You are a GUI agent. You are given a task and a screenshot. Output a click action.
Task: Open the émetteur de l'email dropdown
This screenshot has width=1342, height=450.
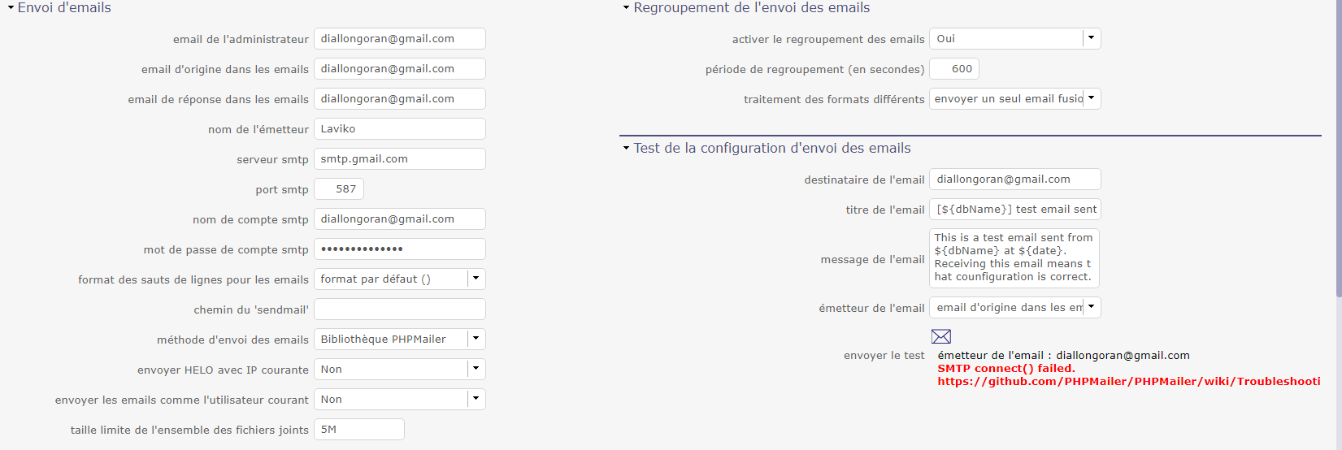pyautogui.click(x=1091, y=307)
